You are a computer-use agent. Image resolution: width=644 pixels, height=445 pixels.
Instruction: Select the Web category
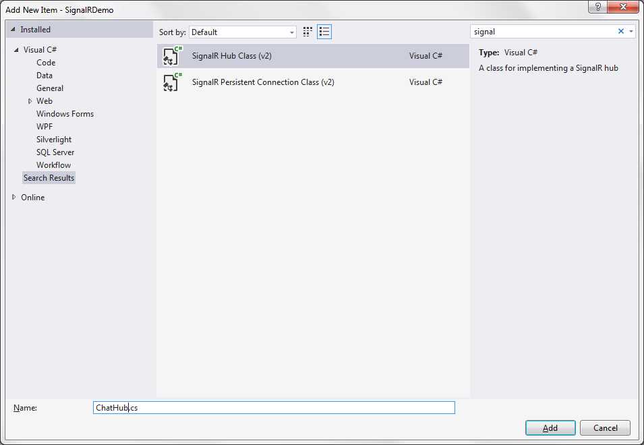coord(45,101)
